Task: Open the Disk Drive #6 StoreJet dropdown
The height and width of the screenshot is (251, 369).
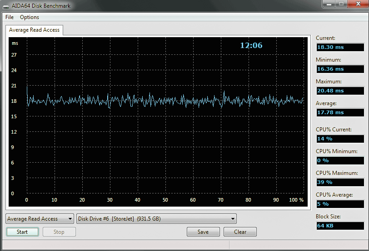Action: pyautogui.click(x=156, y=219)
